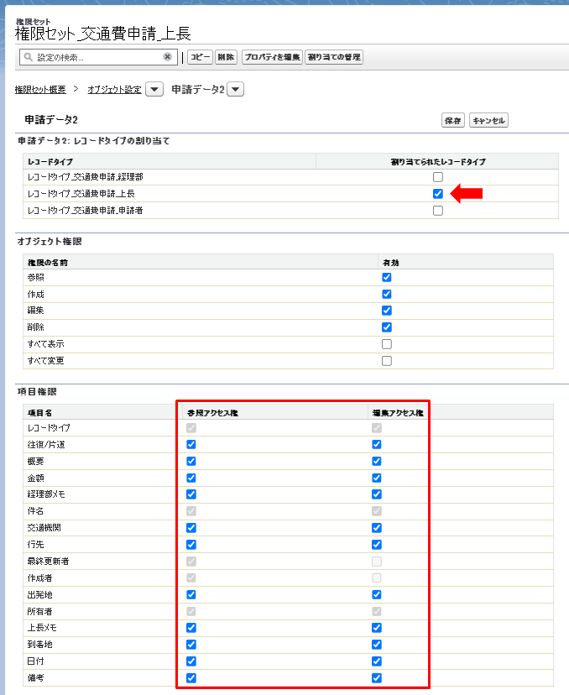This screenshot has width=569, height=695.
Task: Toggle edit access for 到着地
Action: point(376,645)
